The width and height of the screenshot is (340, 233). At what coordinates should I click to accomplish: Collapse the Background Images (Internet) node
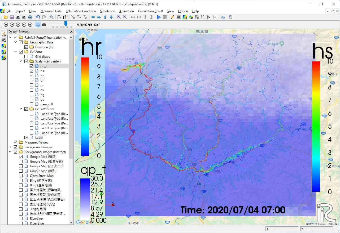(x=10, y=152)
